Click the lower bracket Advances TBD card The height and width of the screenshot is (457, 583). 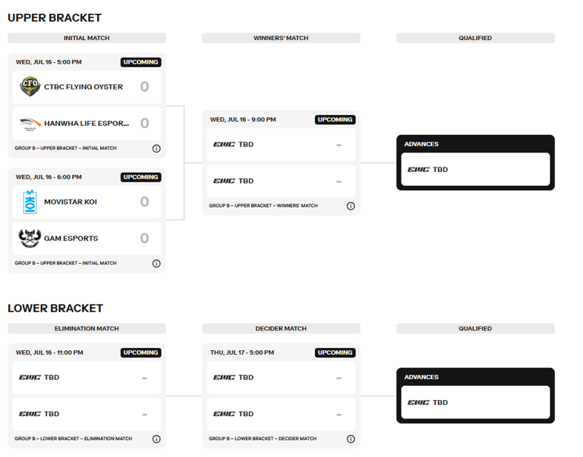coord(475,402)
